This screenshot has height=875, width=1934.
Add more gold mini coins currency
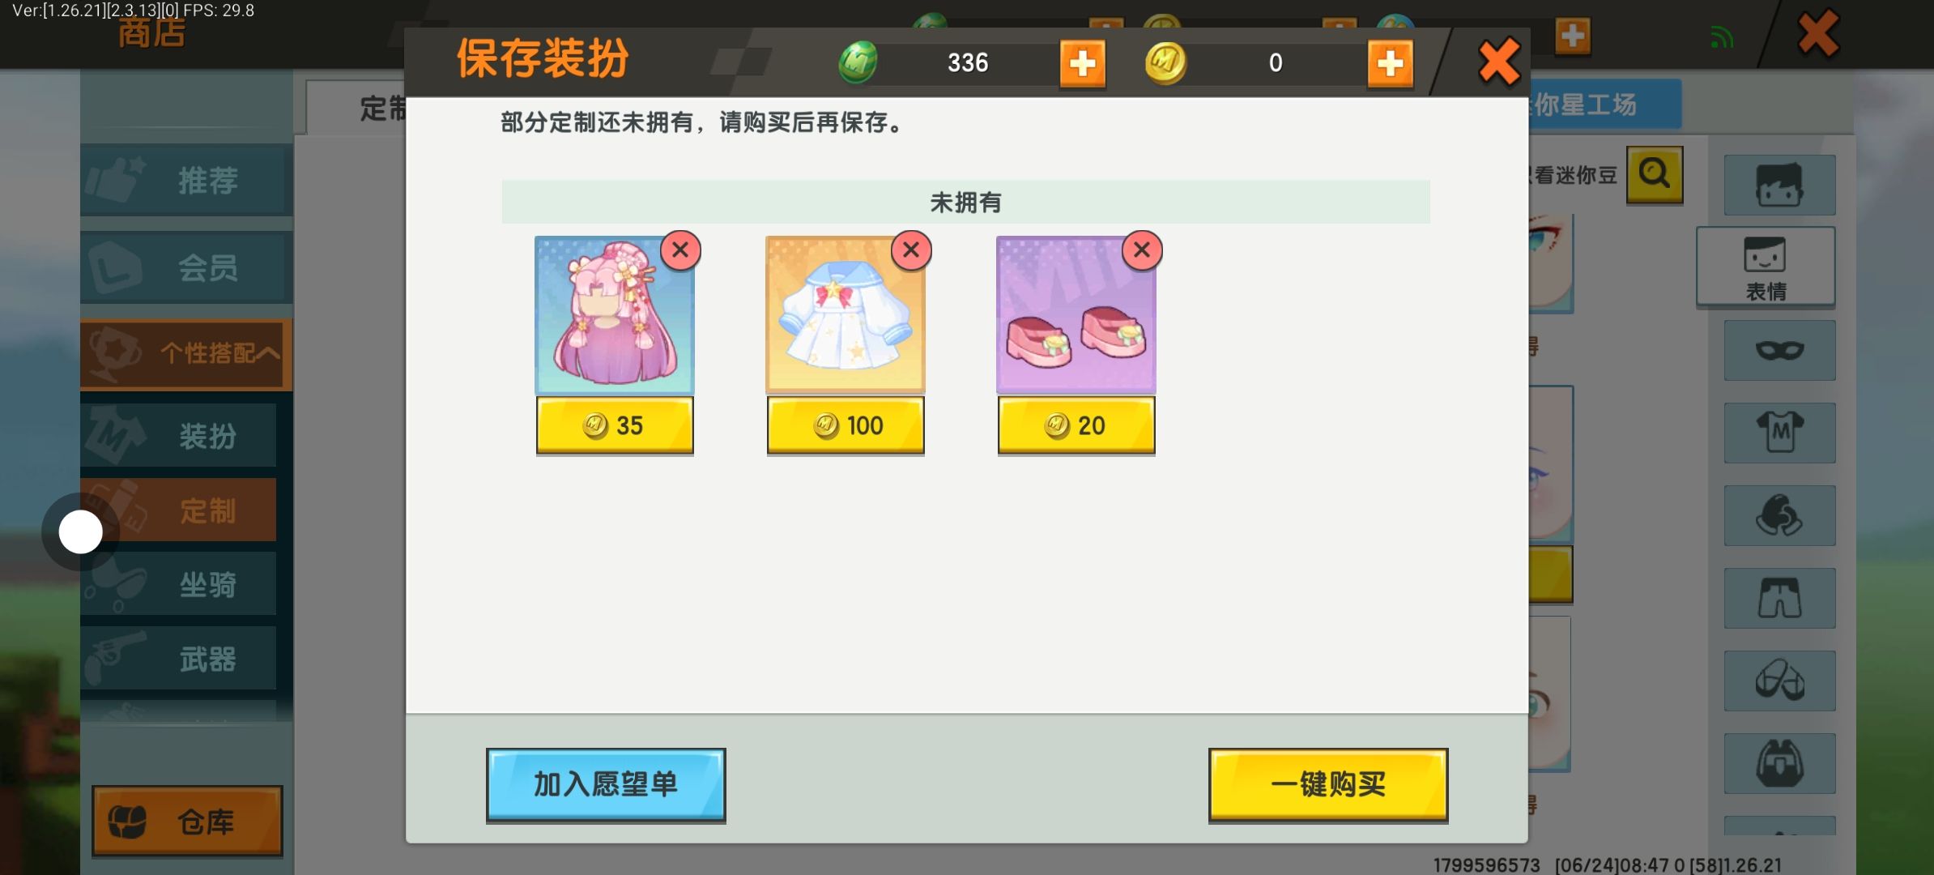coord(1391,63)
